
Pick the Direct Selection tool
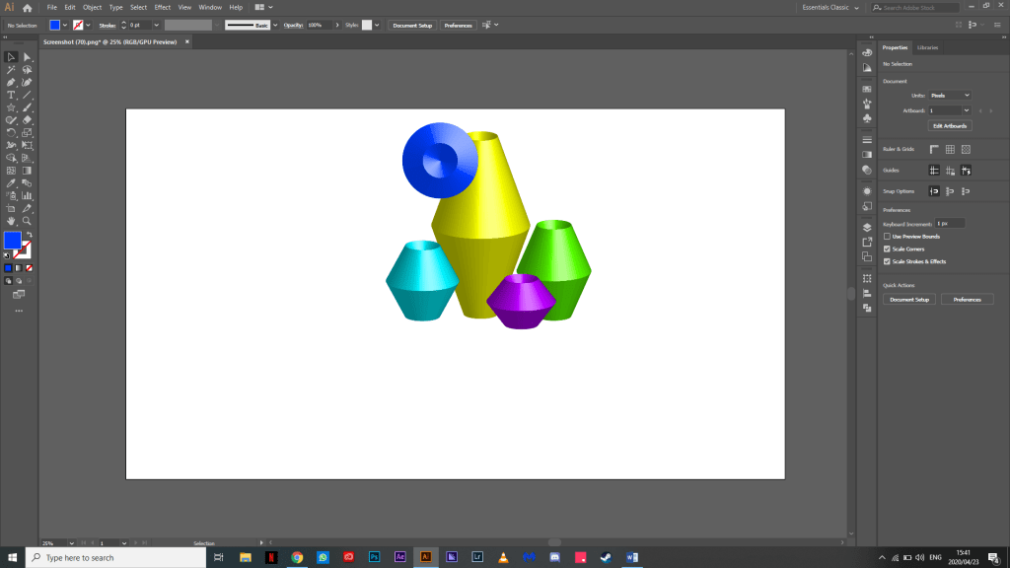tap(28, 57)
